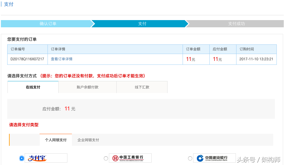Switch to the 账户余额付款 tab
Viewport: 284px width, 165px height.
[x=88, y=87]
